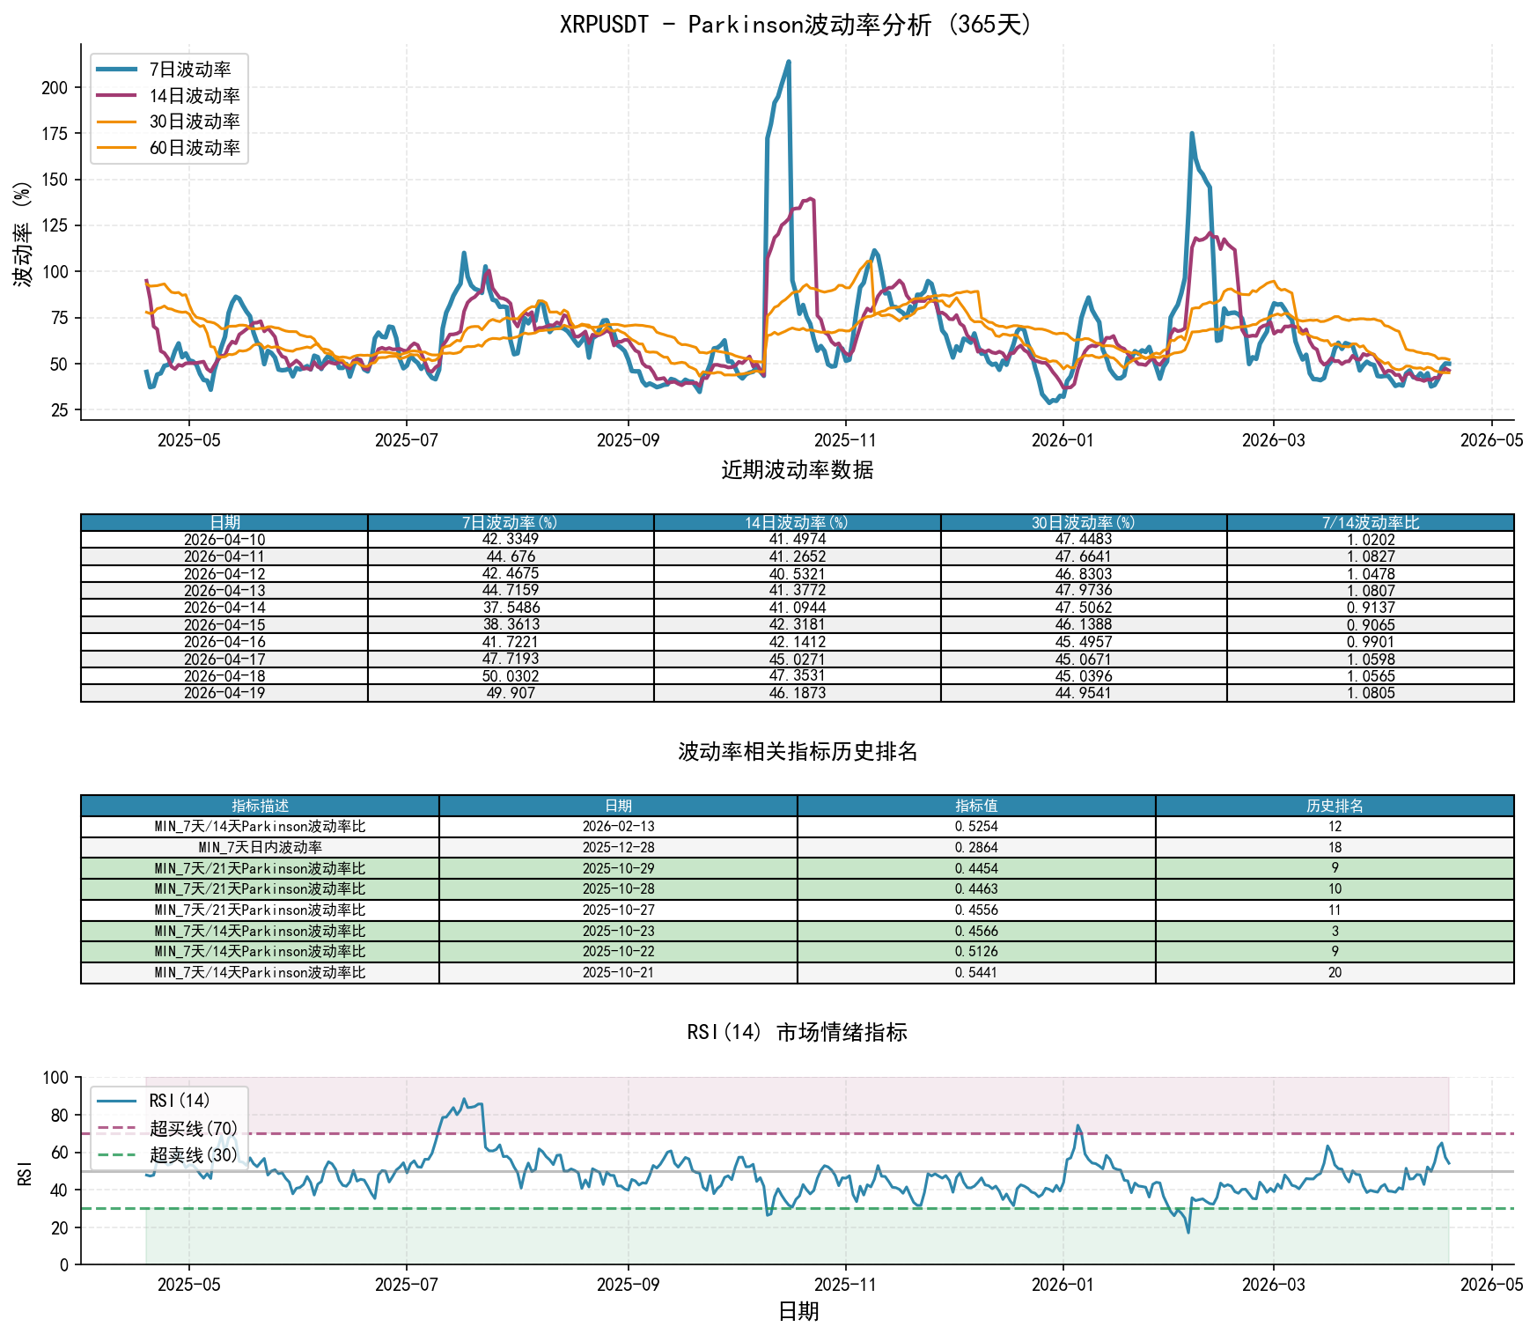Screen dimensions: 1537x1334
Task: Click the 0.2864 indicator value cell
Action: pyautogui.click(x=976, y=848)
